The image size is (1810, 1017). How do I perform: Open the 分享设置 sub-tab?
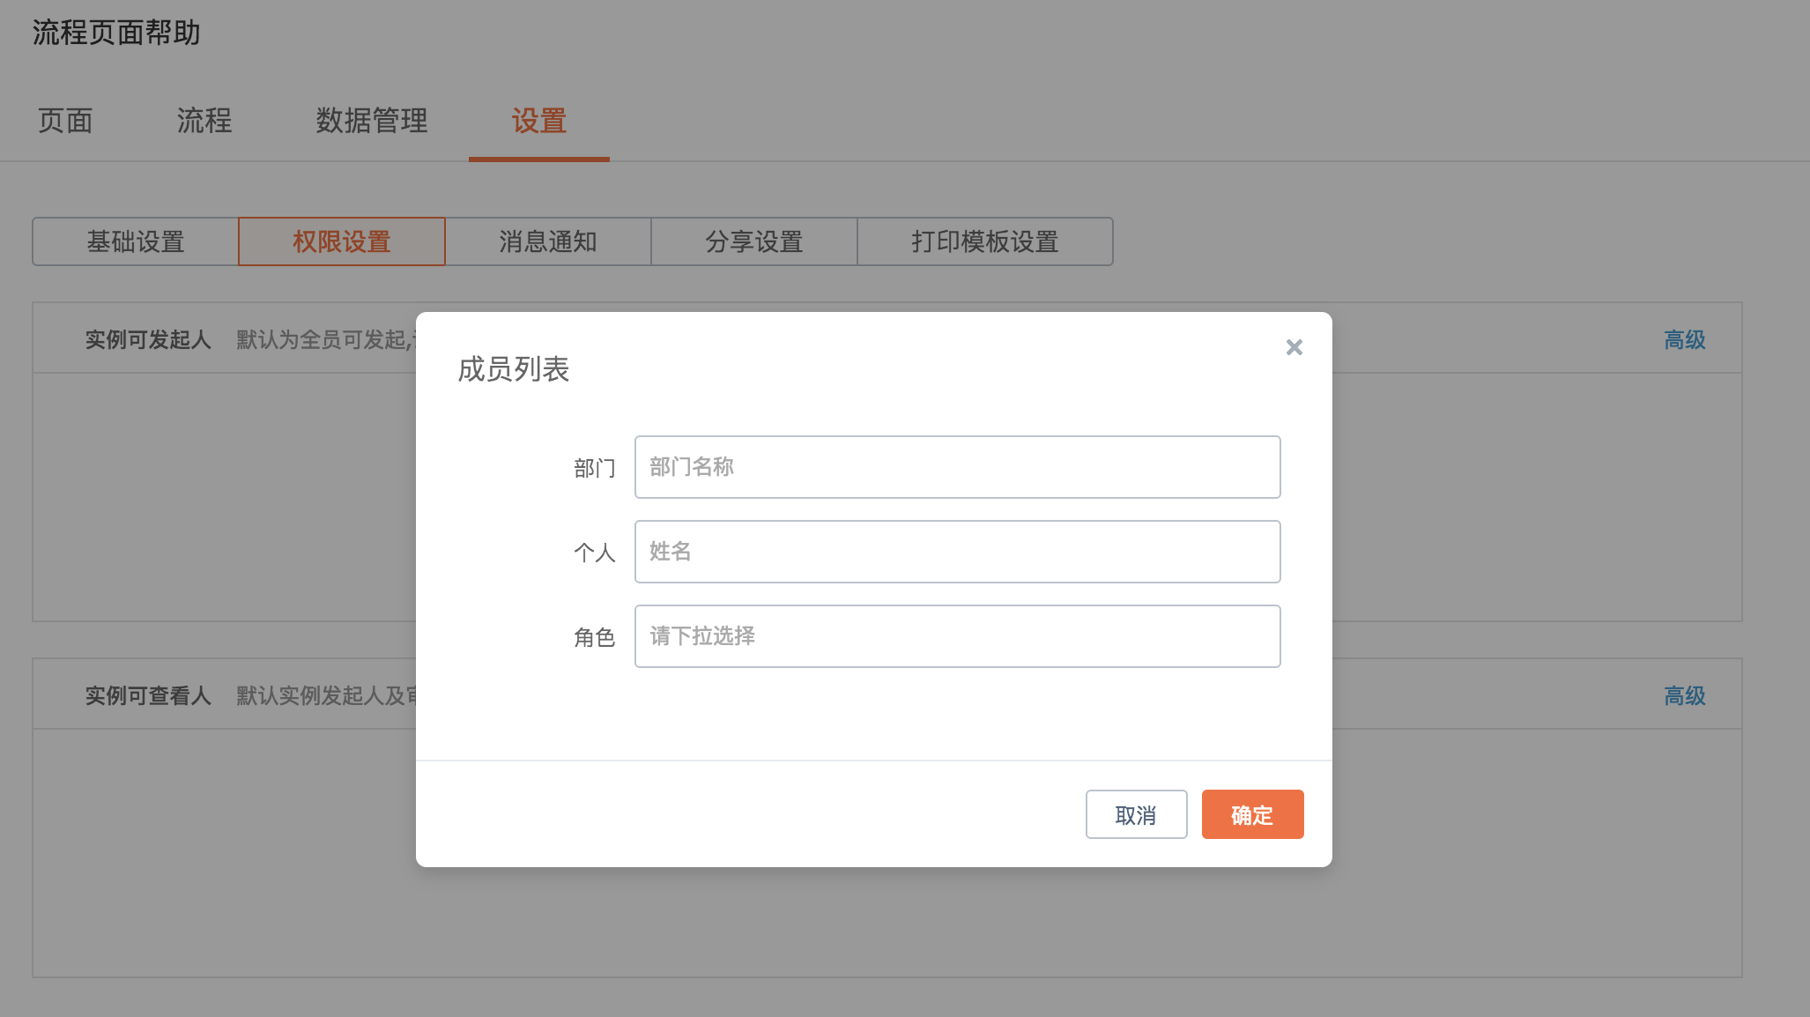click(754, 241)
